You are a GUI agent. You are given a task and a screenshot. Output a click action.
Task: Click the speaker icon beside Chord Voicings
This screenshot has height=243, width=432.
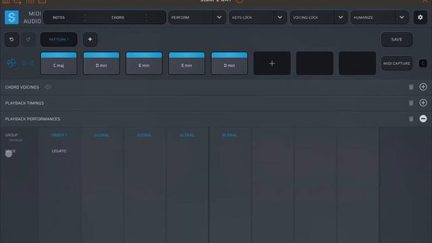[x=48, y=87]
